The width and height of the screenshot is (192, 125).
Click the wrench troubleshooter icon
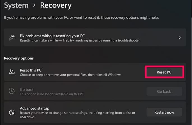pos(12,38)
